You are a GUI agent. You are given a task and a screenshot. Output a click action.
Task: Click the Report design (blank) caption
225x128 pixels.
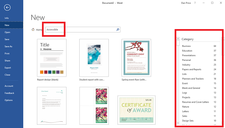coord(48,80)
